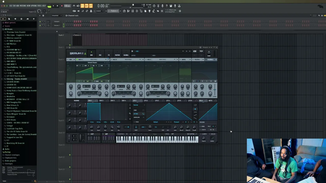The width and height of the screenshot is (326, 183).
Task: Open the plugin picker plug icon
Action: (150, 11)
